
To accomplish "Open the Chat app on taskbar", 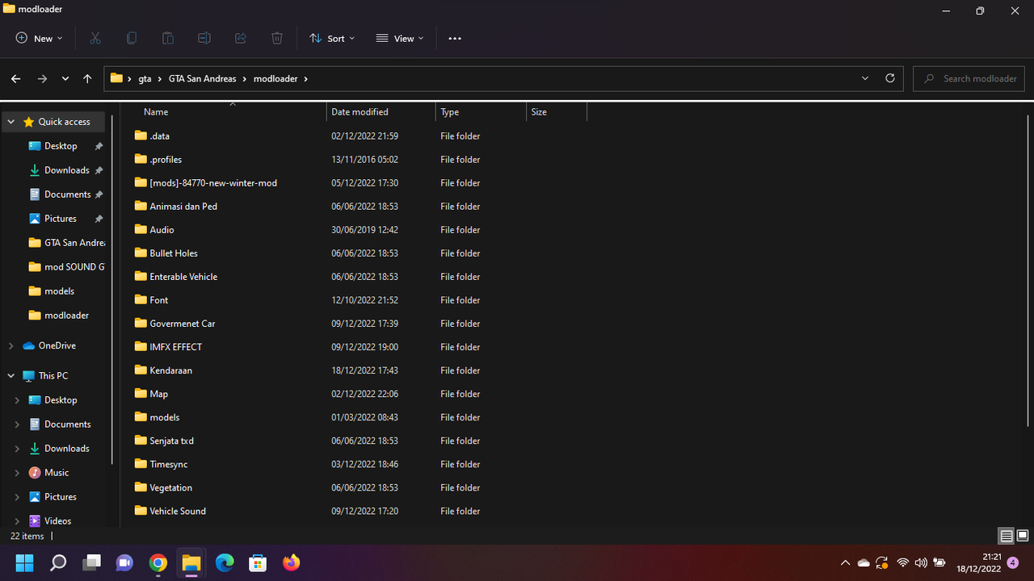I will tap(124, 562).
